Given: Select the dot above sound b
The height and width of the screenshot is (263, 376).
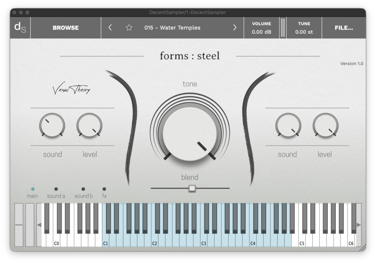Looking at the screenshot, I should click(x=83, y=189).
